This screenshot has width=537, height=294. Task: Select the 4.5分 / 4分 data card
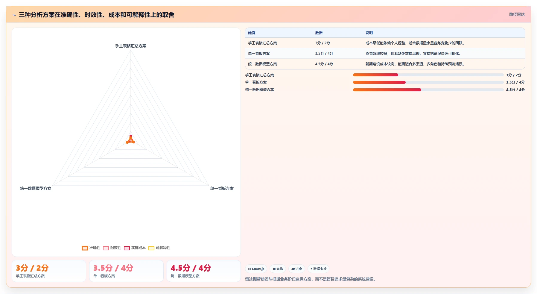tap(204, 271)
